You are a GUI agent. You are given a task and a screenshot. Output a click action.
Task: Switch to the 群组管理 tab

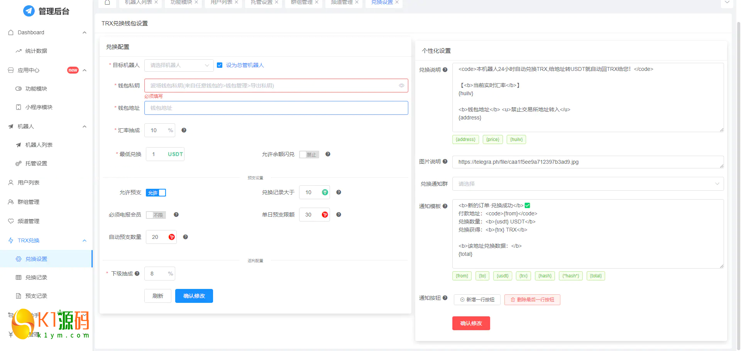click(x=302, y=2)
